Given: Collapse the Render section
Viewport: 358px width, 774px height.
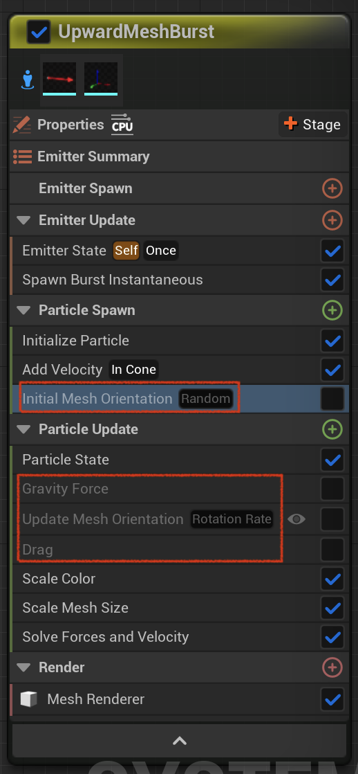Looking at the screenshot, I should click(23, 668).
